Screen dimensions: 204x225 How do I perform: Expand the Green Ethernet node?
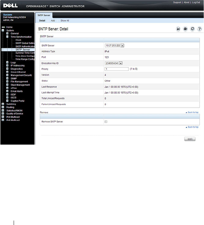[x=7, y=72]
